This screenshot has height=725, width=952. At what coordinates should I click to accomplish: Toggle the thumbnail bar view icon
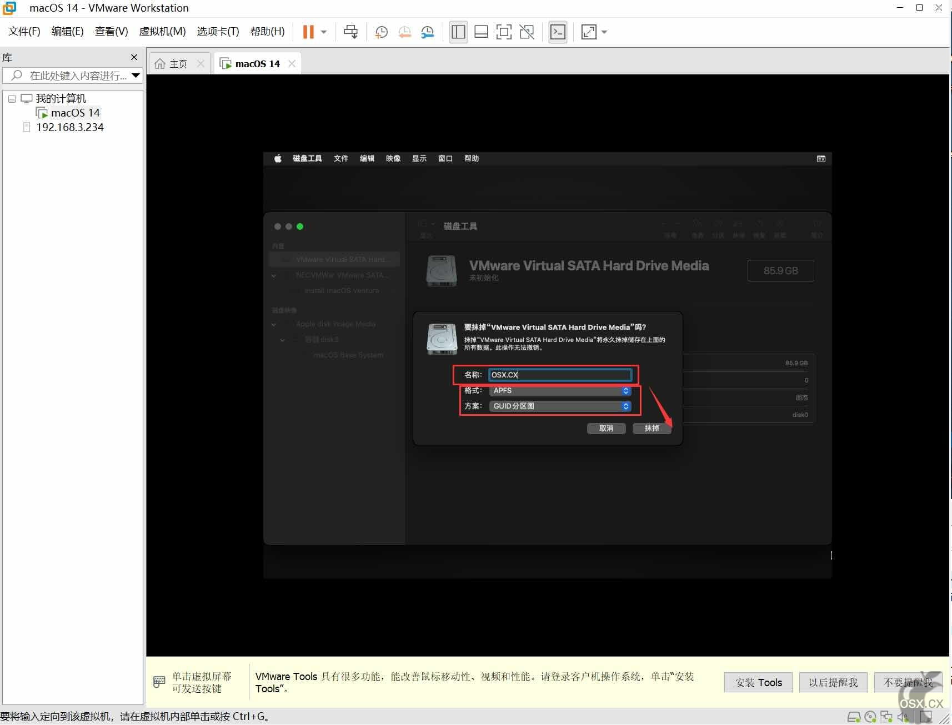click(x=481, y=32)
